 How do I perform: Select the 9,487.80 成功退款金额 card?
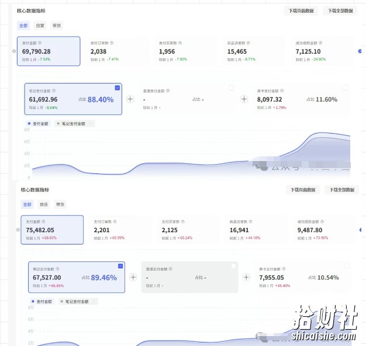point(323,230)
